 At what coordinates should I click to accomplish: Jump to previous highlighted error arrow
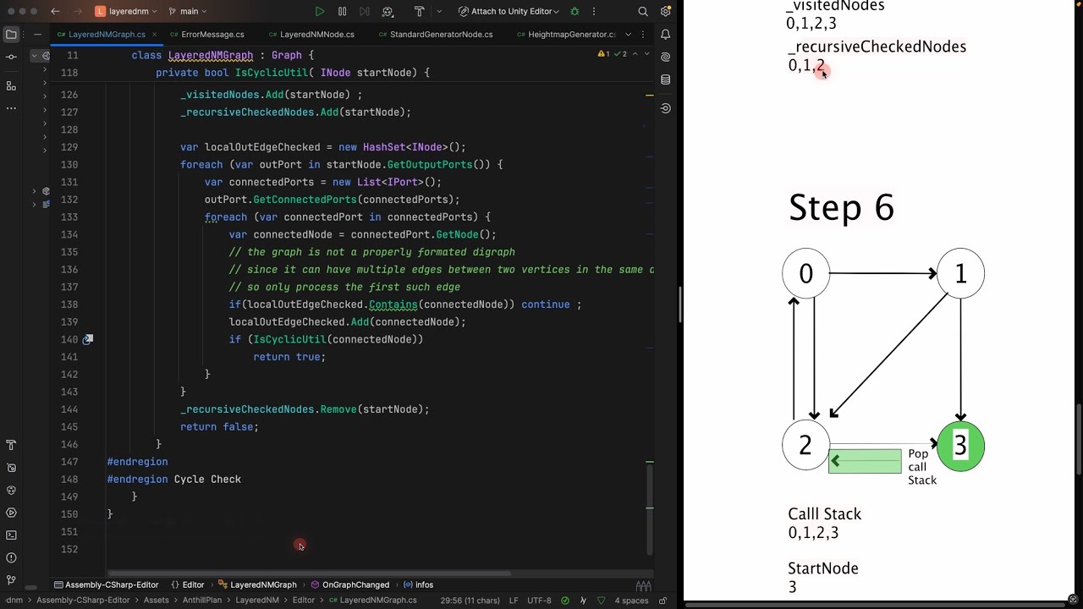pyautogui.click(x=635, y=53)
